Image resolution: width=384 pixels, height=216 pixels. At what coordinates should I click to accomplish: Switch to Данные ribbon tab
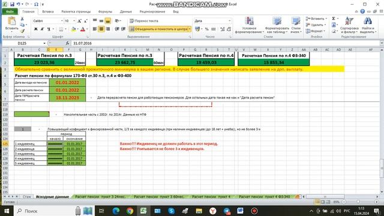pyautogui.click(x=125, y=11)
